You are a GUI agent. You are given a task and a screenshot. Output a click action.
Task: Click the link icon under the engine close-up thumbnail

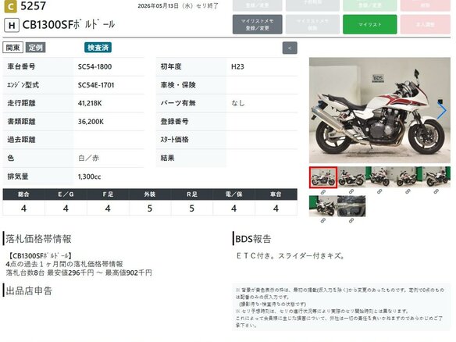click(351, 221)
